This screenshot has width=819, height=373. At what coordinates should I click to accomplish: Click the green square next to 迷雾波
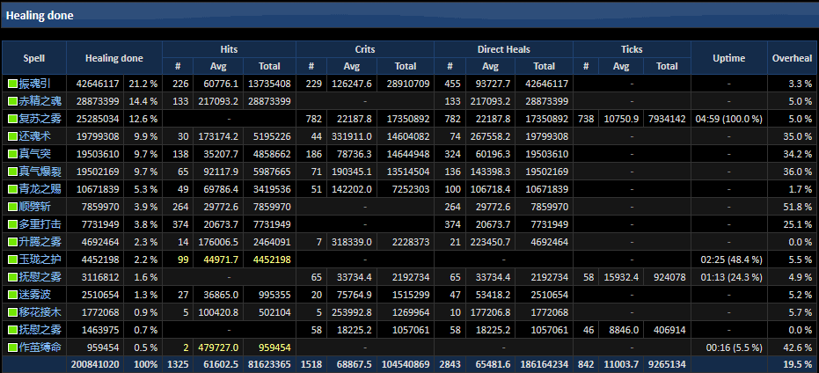(x=12, y=295)
